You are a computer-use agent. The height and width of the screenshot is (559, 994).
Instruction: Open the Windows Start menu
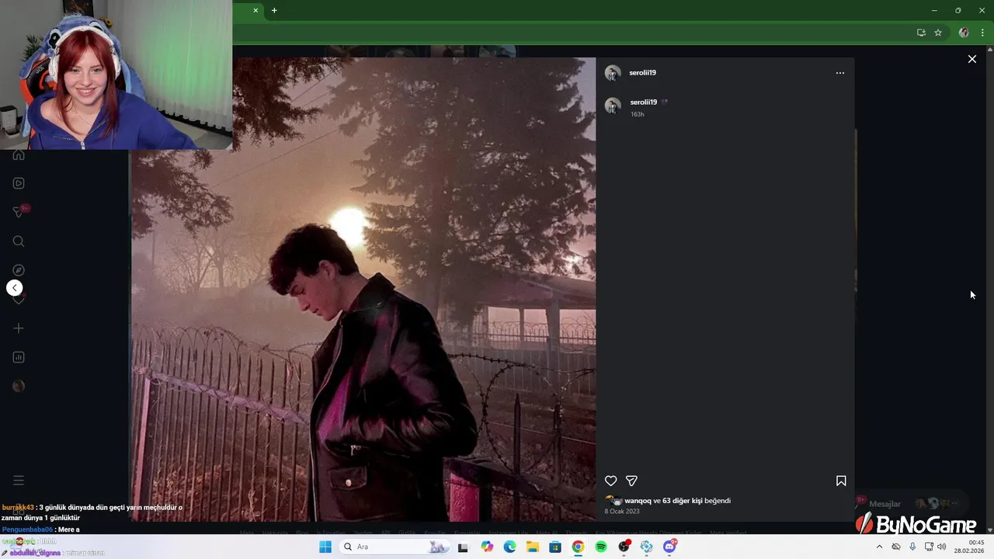pos(325,547)
